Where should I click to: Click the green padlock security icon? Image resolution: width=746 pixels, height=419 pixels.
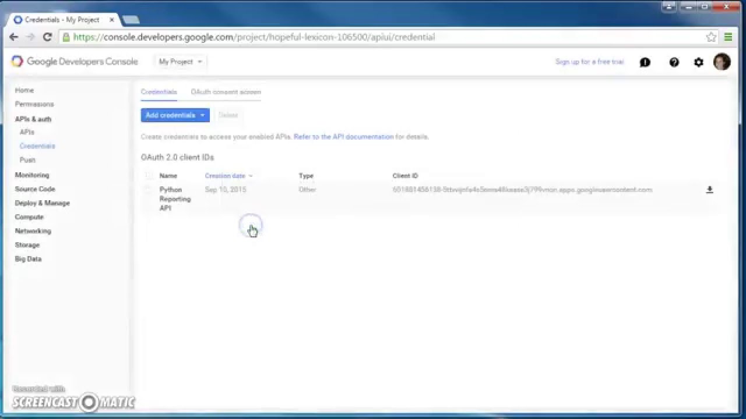[x=66, y=37]
